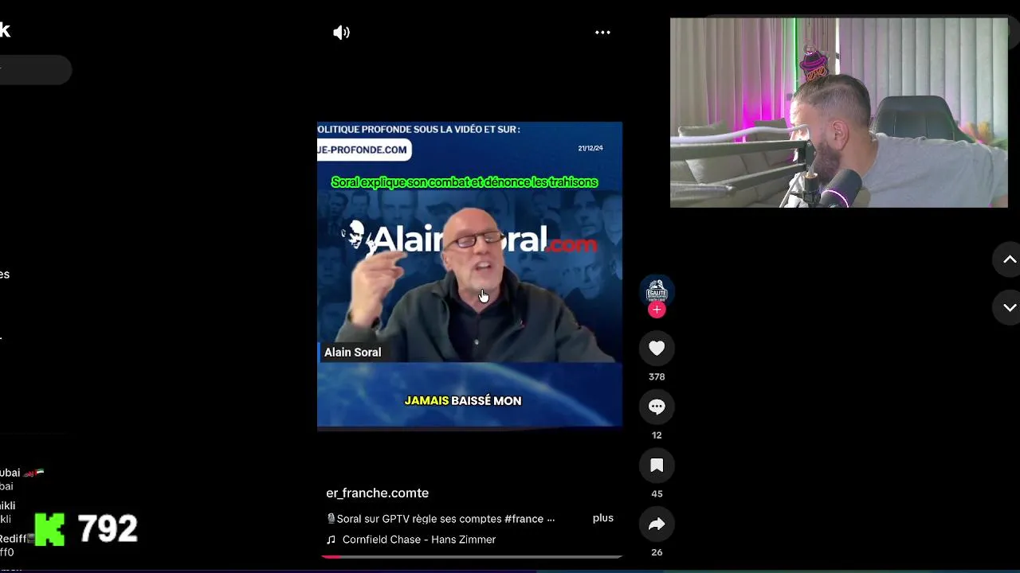The height and width of the screenshot is (573, 1020).
Task: Share the video with the arrow icon
Action: click(x=657, y=524)
